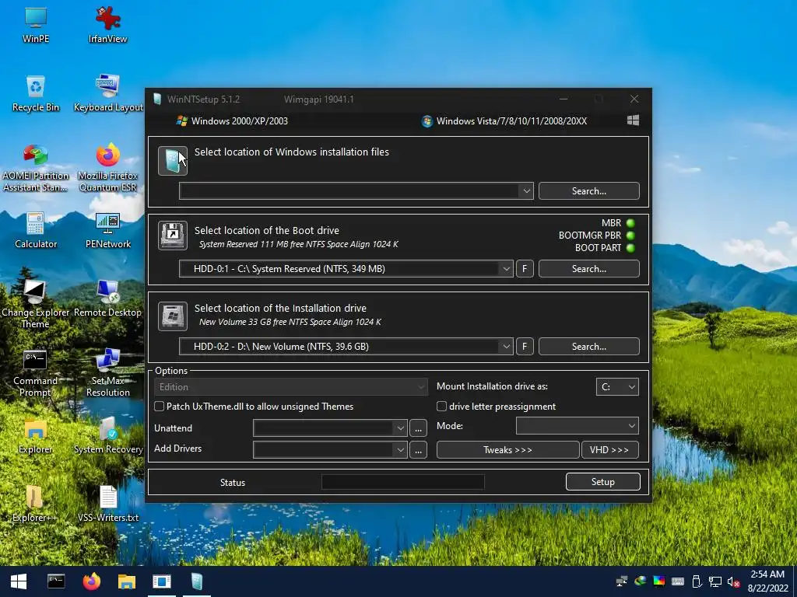Click the BOOTMGR PBR green status indicator

tap(630, 236)
